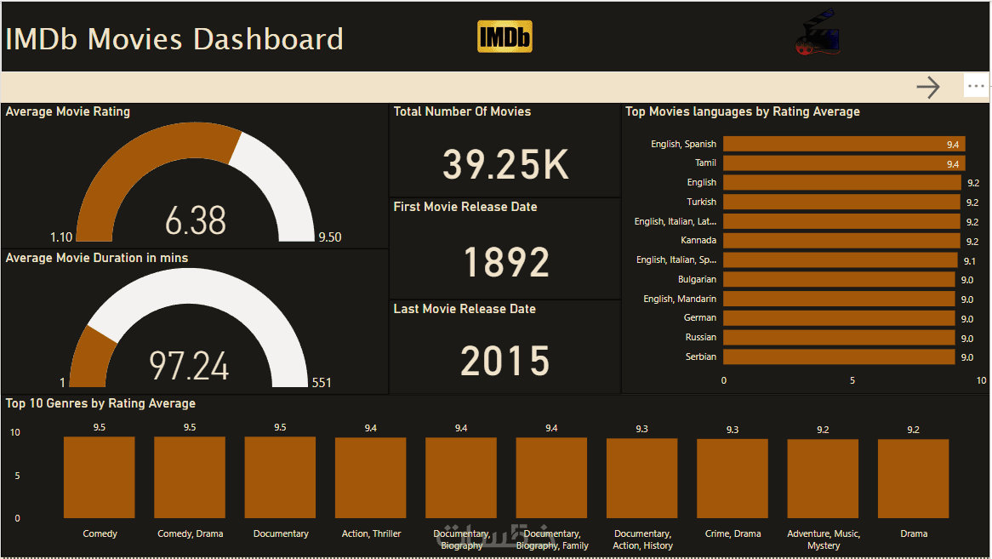Open the three-dot more options menu
This screenshot has width=992, height=559.
tap(976, 86)
